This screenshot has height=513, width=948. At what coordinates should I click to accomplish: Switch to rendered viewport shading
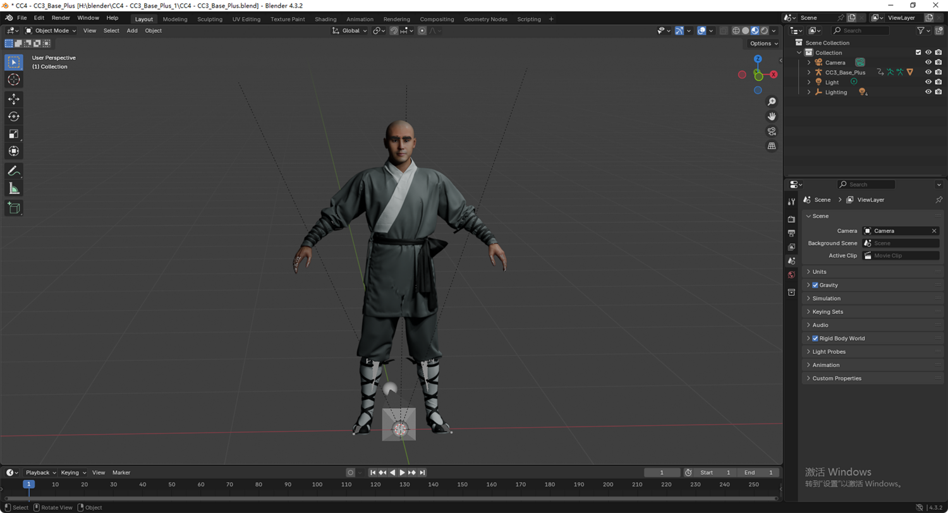tap(764, 30)
